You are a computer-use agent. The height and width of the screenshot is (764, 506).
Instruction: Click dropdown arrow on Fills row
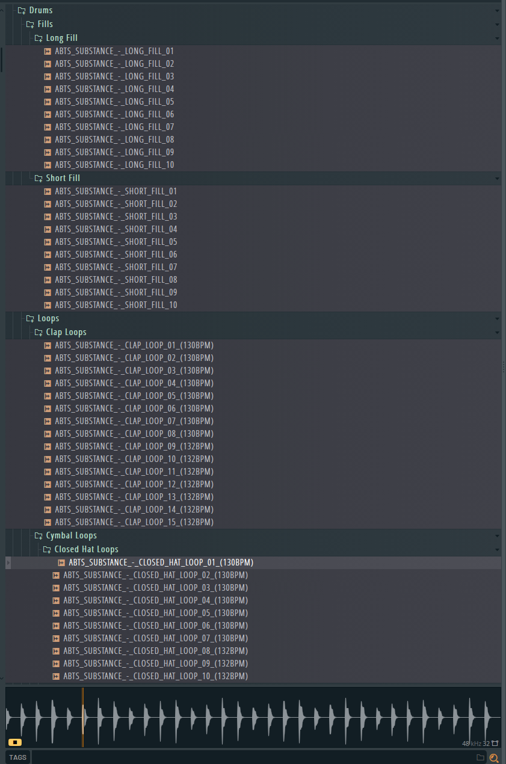[x=497, y=25]
